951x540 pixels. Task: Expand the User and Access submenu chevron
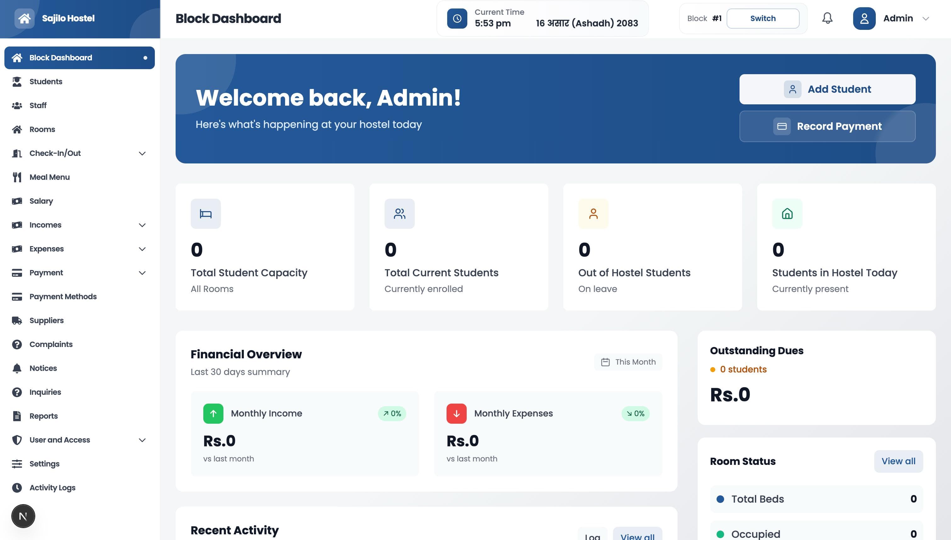pyautogui.click(x=142, y=440)
